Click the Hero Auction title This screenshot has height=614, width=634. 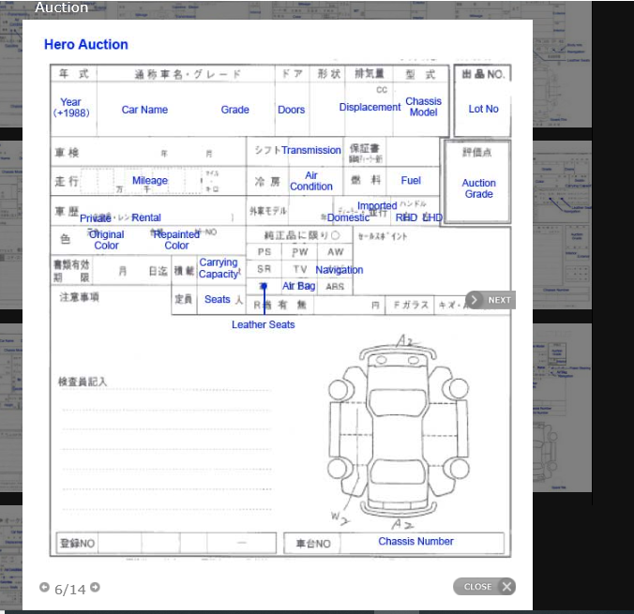tap(86, 44)
